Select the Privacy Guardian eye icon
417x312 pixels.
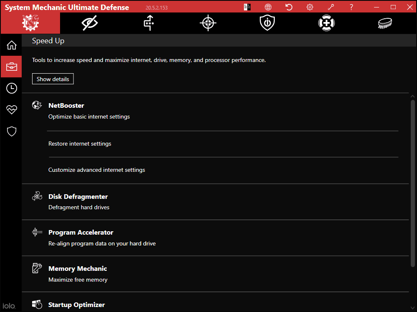pos(89,23)
